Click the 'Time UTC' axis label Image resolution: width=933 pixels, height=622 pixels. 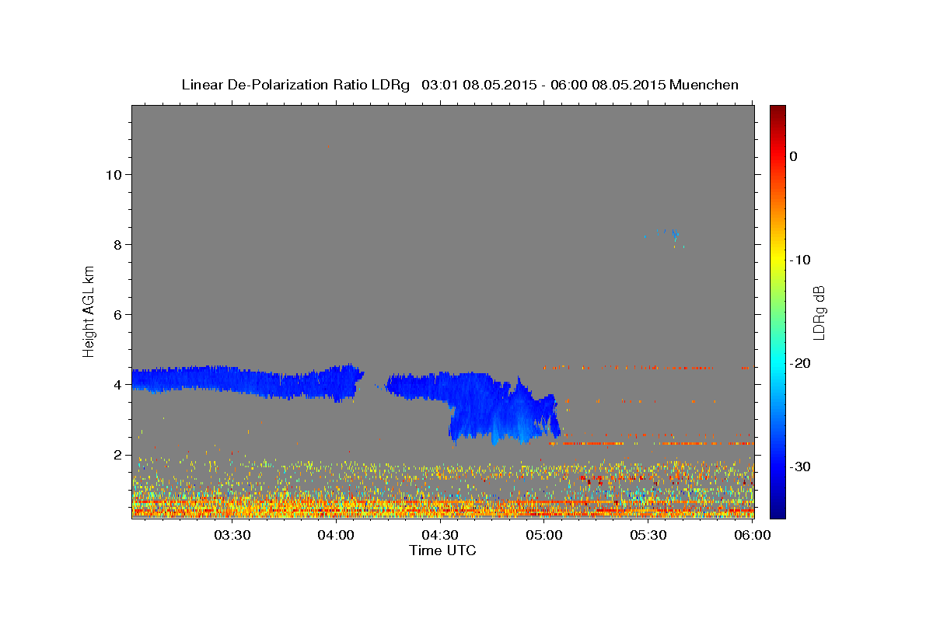(442, 550)
